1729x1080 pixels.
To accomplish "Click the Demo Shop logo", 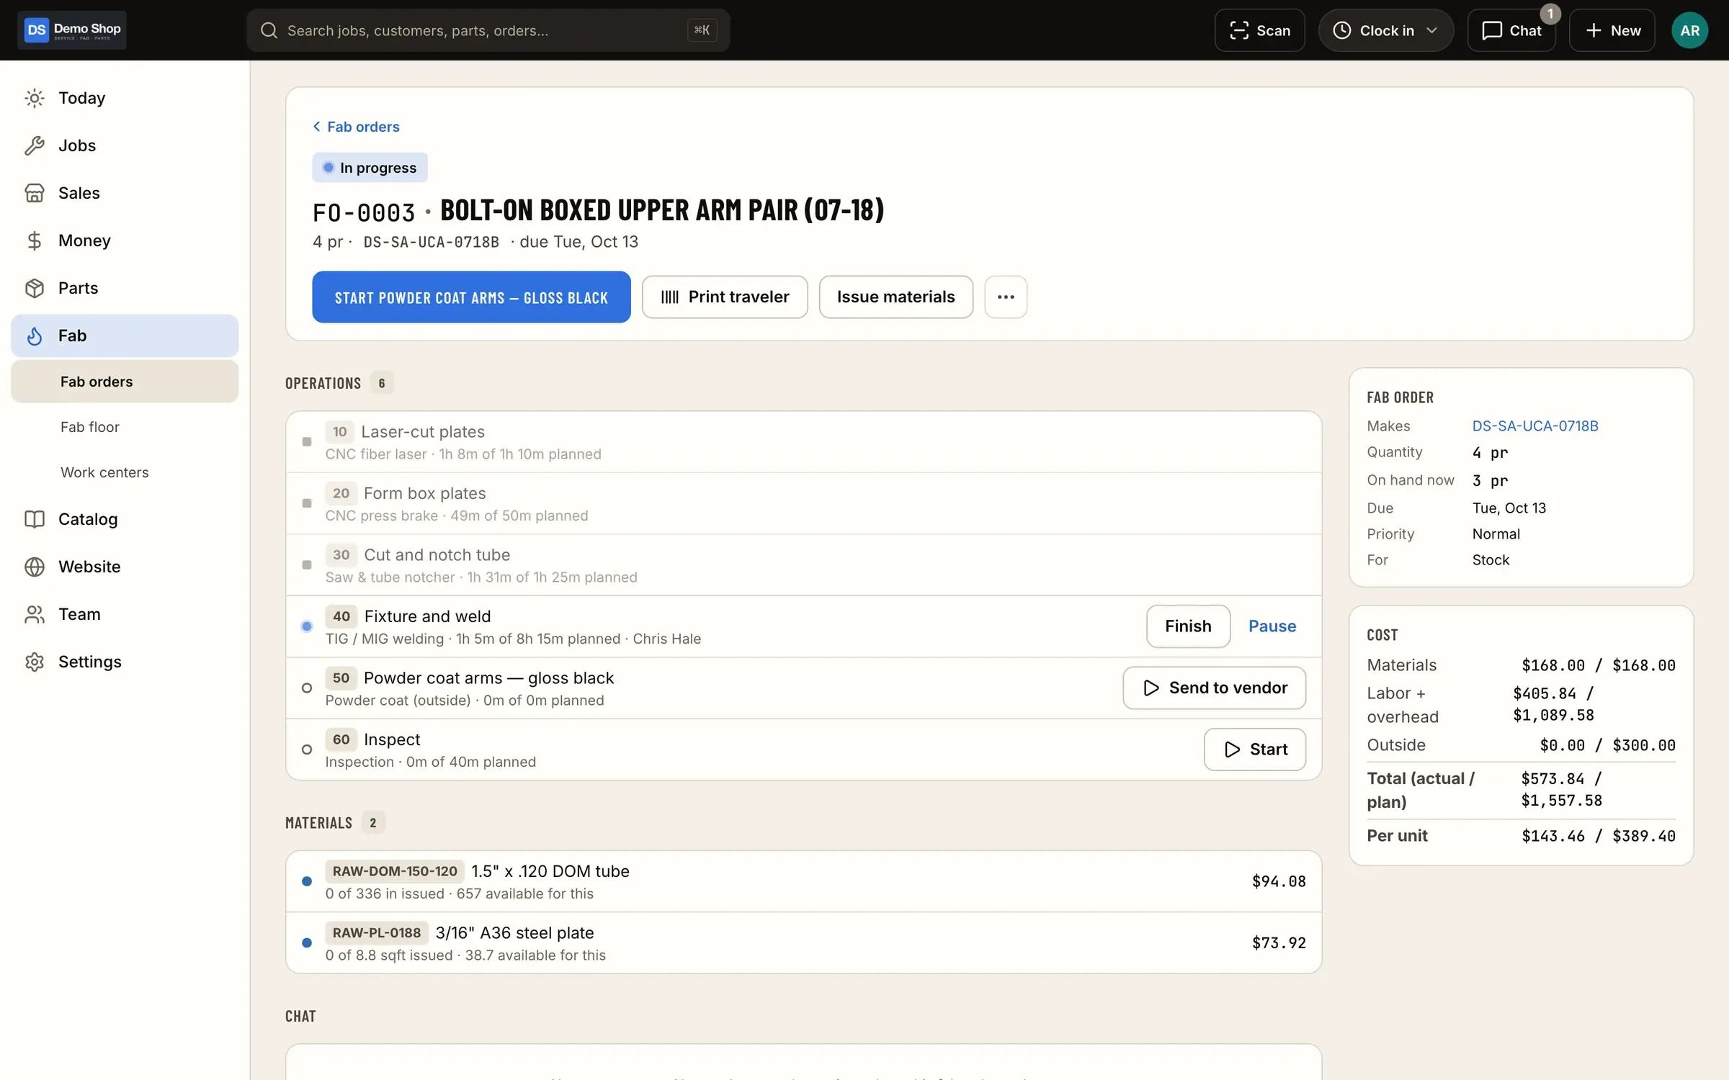I will 72,30.
